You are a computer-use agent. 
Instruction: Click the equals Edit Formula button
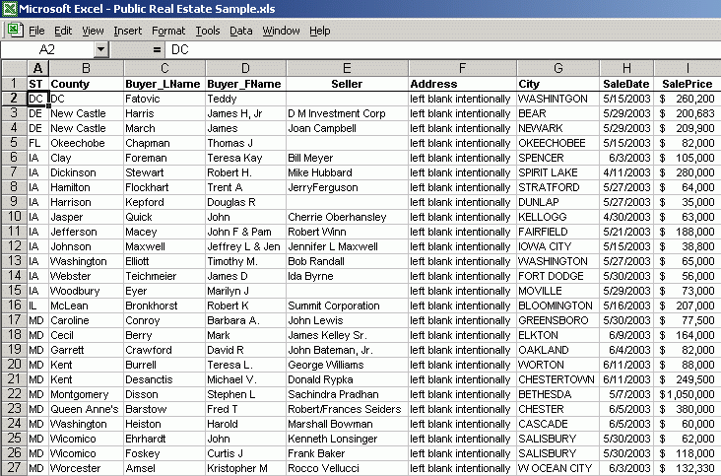157,49
